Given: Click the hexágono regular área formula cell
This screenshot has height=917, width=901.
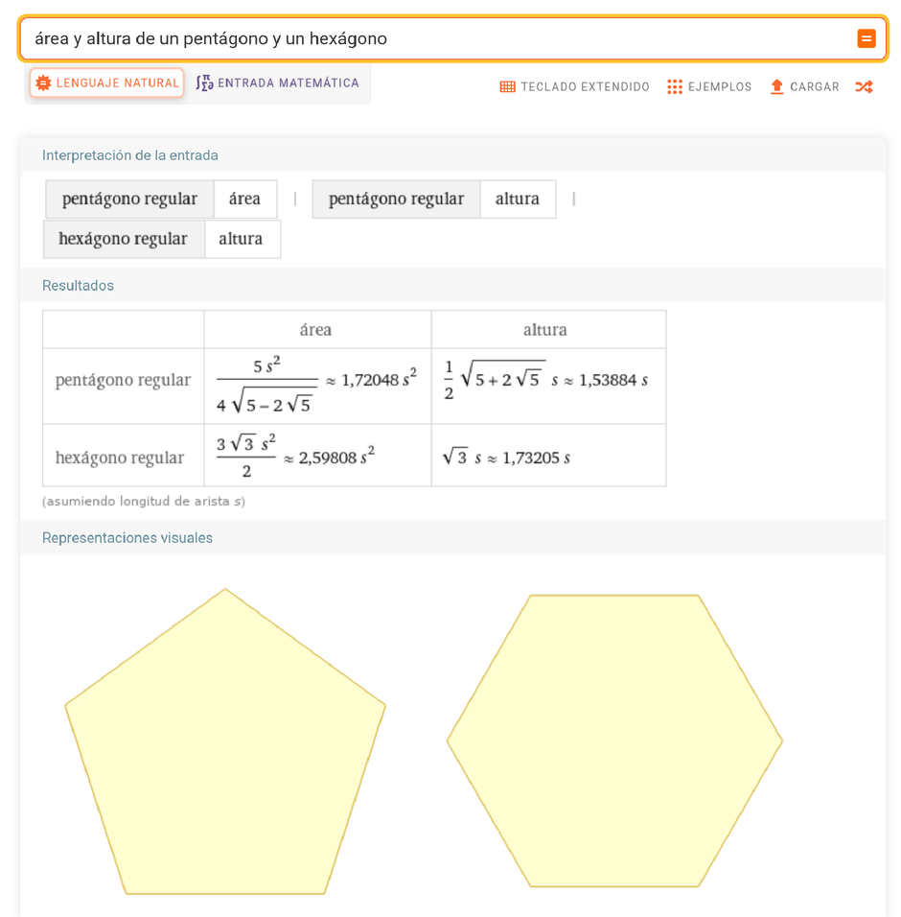Looking at the screenshot, I should tap(316, 457).
